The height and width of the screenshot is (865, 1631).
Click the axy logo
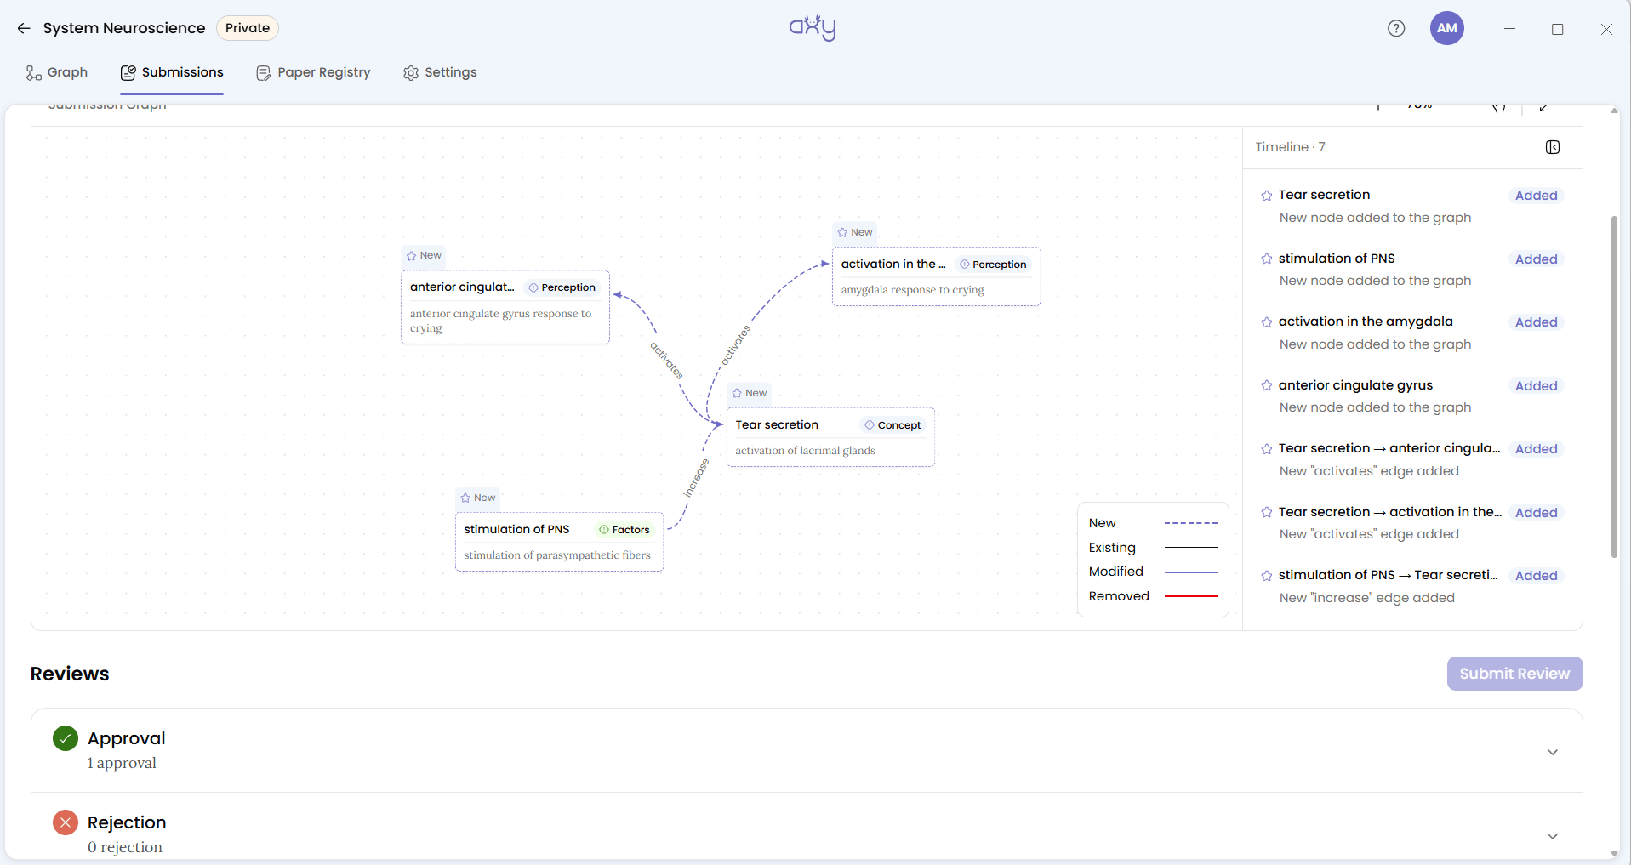(x=813, y=27)
